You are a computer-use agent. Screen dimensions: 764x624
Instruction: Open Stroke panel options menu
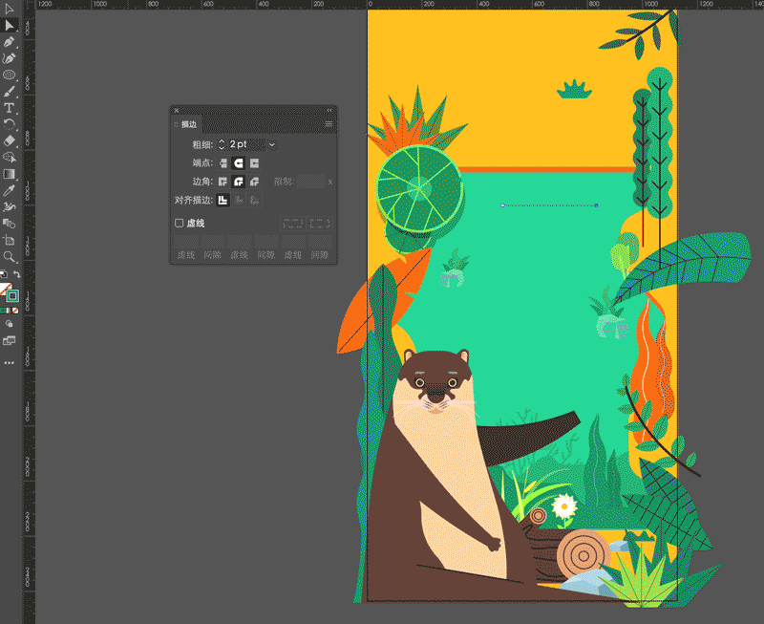(x=329, y=124)
